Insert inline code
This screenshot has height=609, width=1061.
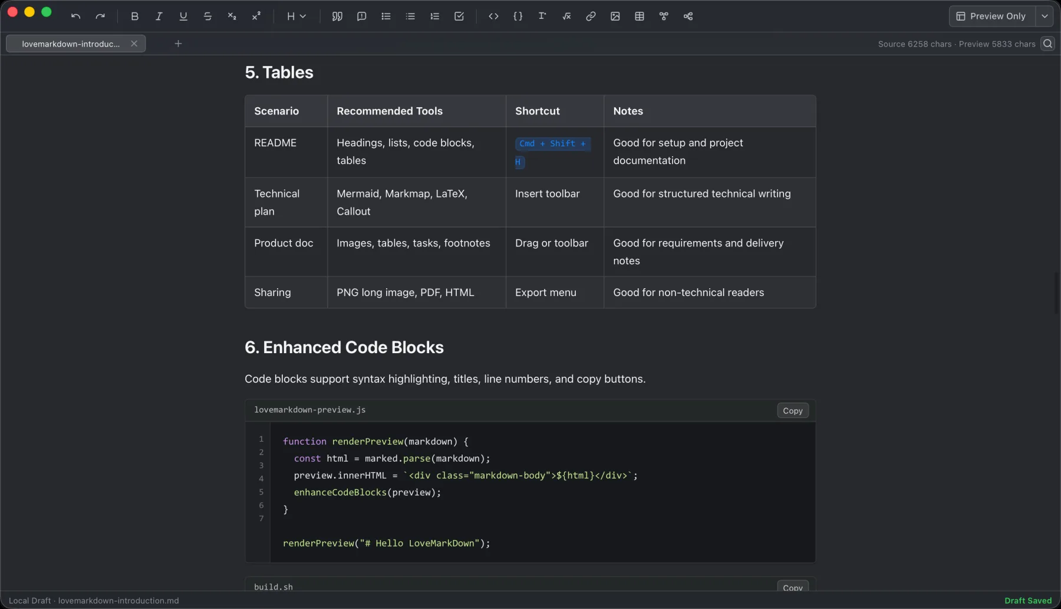tap(493, 16)
